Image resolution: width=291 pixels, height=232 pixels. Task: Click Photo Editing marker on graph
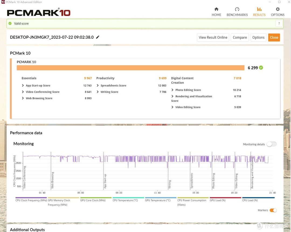(213, 181)
